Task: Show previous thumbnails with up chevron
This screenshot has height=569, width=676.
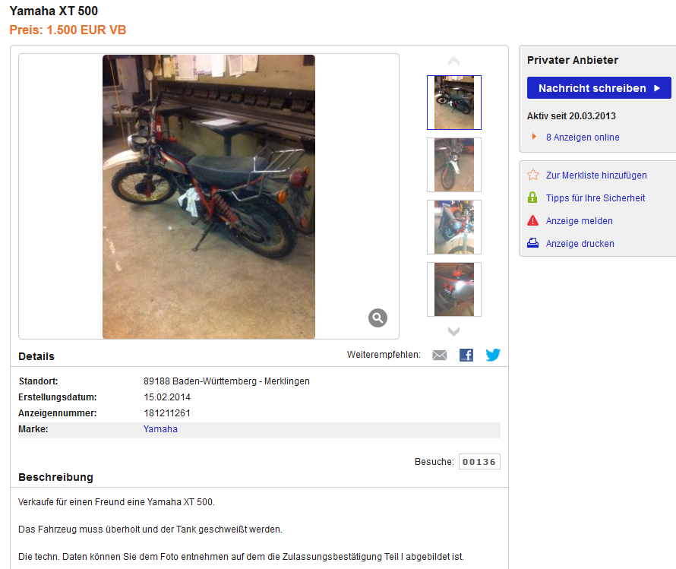Action: click(453, 62)
